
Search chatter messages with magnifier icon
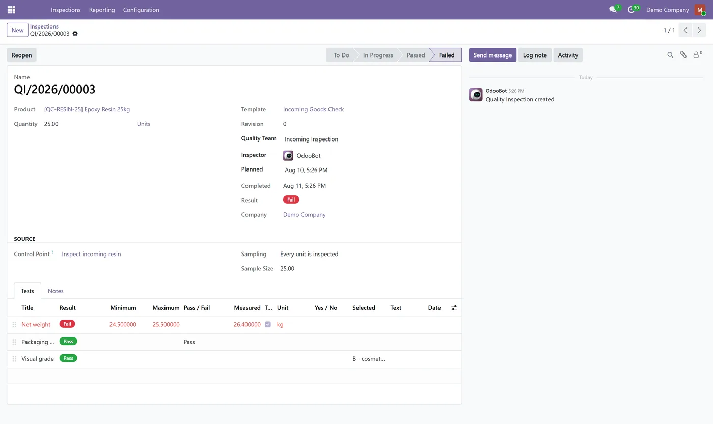click(670, 55)
